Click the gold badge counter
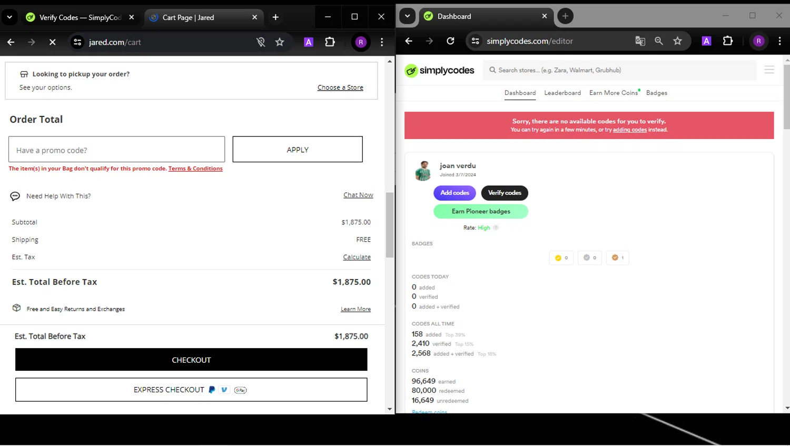Screen dimensions: 790x446 click(561, 258)
